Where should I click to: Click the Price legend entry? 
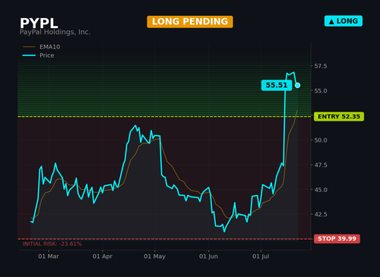38,55
